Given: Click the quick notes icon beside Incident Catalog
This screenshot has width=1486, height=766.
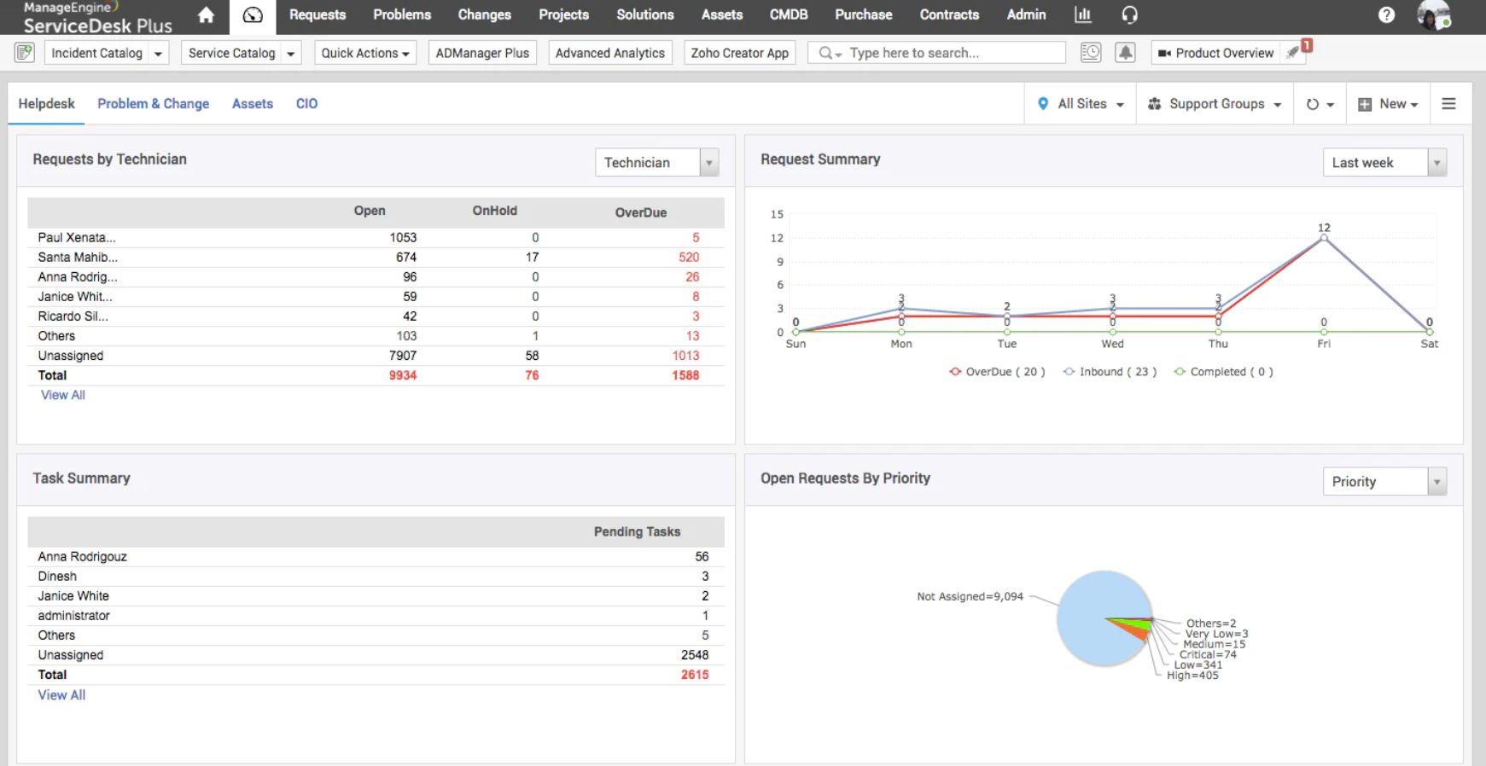Looking at the screenshot, I should pyautogui.click(x=25, y=53).
